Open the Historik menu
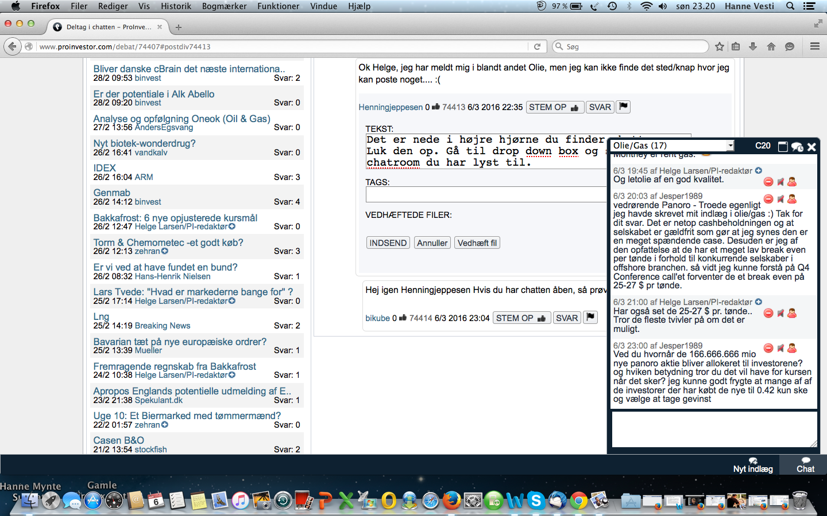This screenshot has width=827, height=516. click(x=176, y=6)
